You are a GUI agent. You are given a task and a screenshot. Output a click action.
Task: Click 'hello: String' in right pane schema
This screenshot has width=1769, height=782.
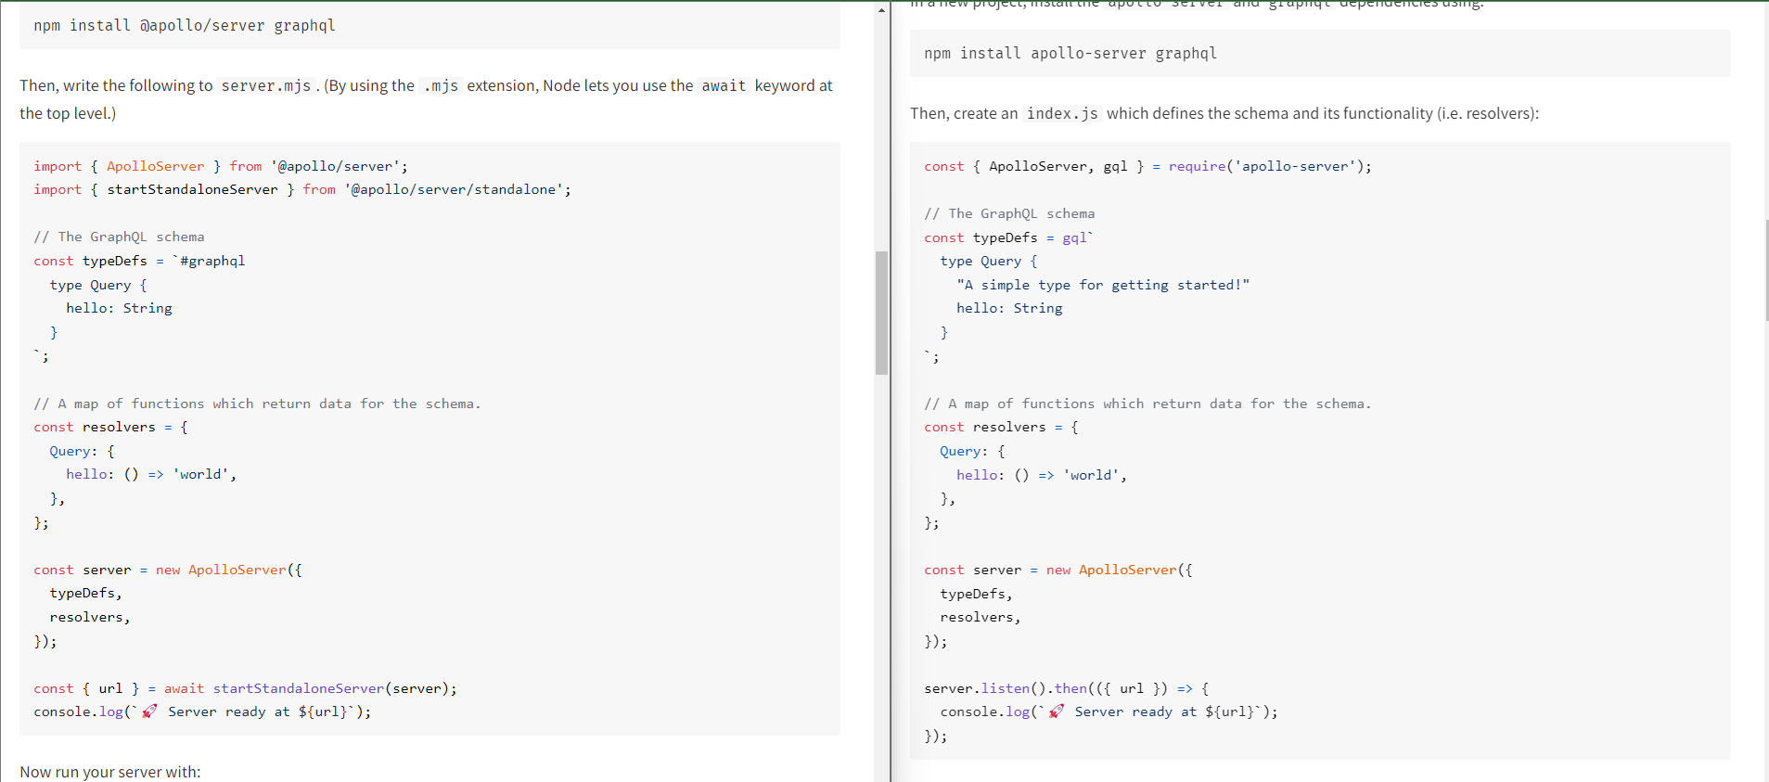tap(1009, 308)
